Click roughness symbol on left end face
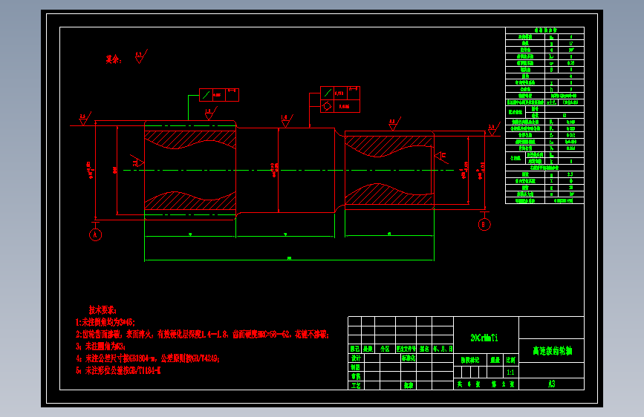The width and height of the screenshot is (644, 417). click(137, 160)
